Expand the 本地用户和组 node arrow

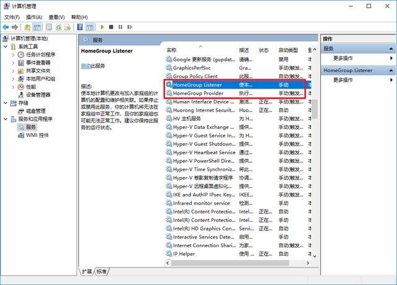point(13,79)
